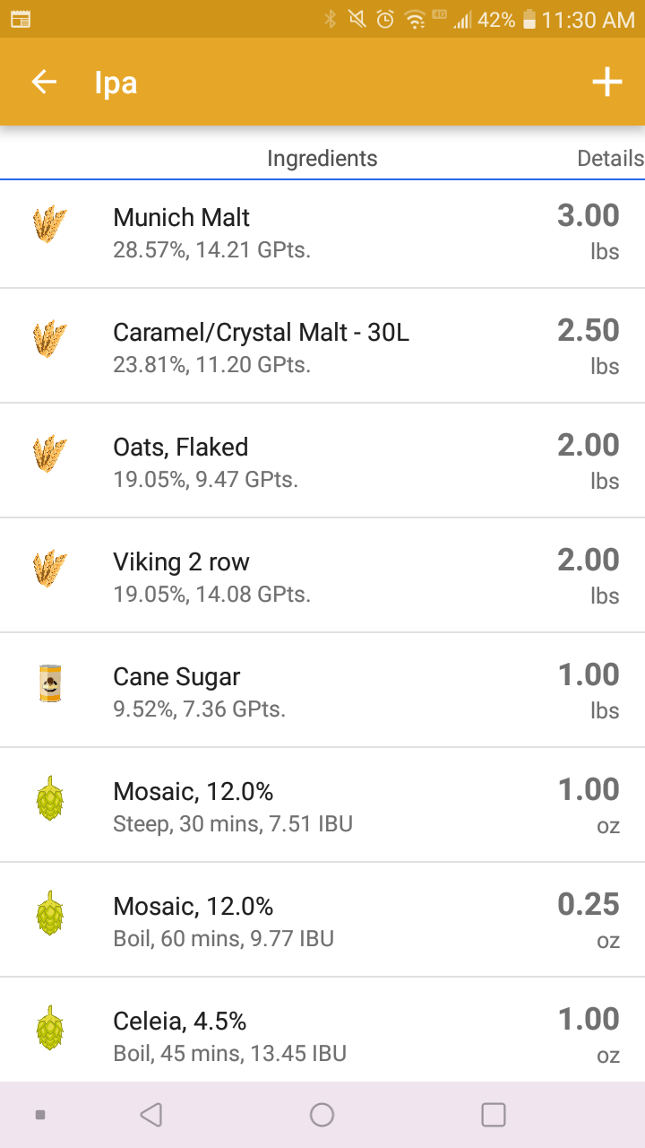This screenshot has height=1148, width=645.
Task: Select the Details column header
Action: tap(610, 159)
